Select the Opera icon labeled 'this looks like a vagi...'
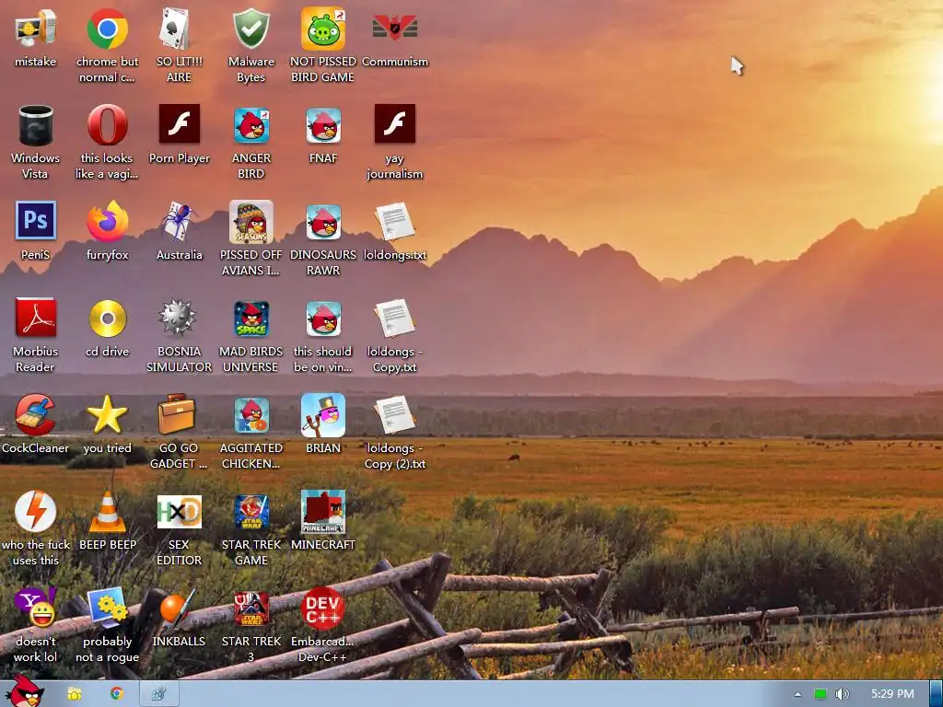The width and height of the screenshot is (943, 707). click(107, 125)
